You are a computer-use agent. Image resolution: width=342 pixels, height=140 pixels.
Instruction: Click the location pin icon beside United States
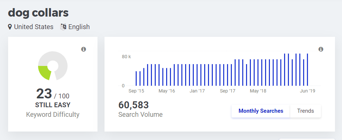(10, 27)
